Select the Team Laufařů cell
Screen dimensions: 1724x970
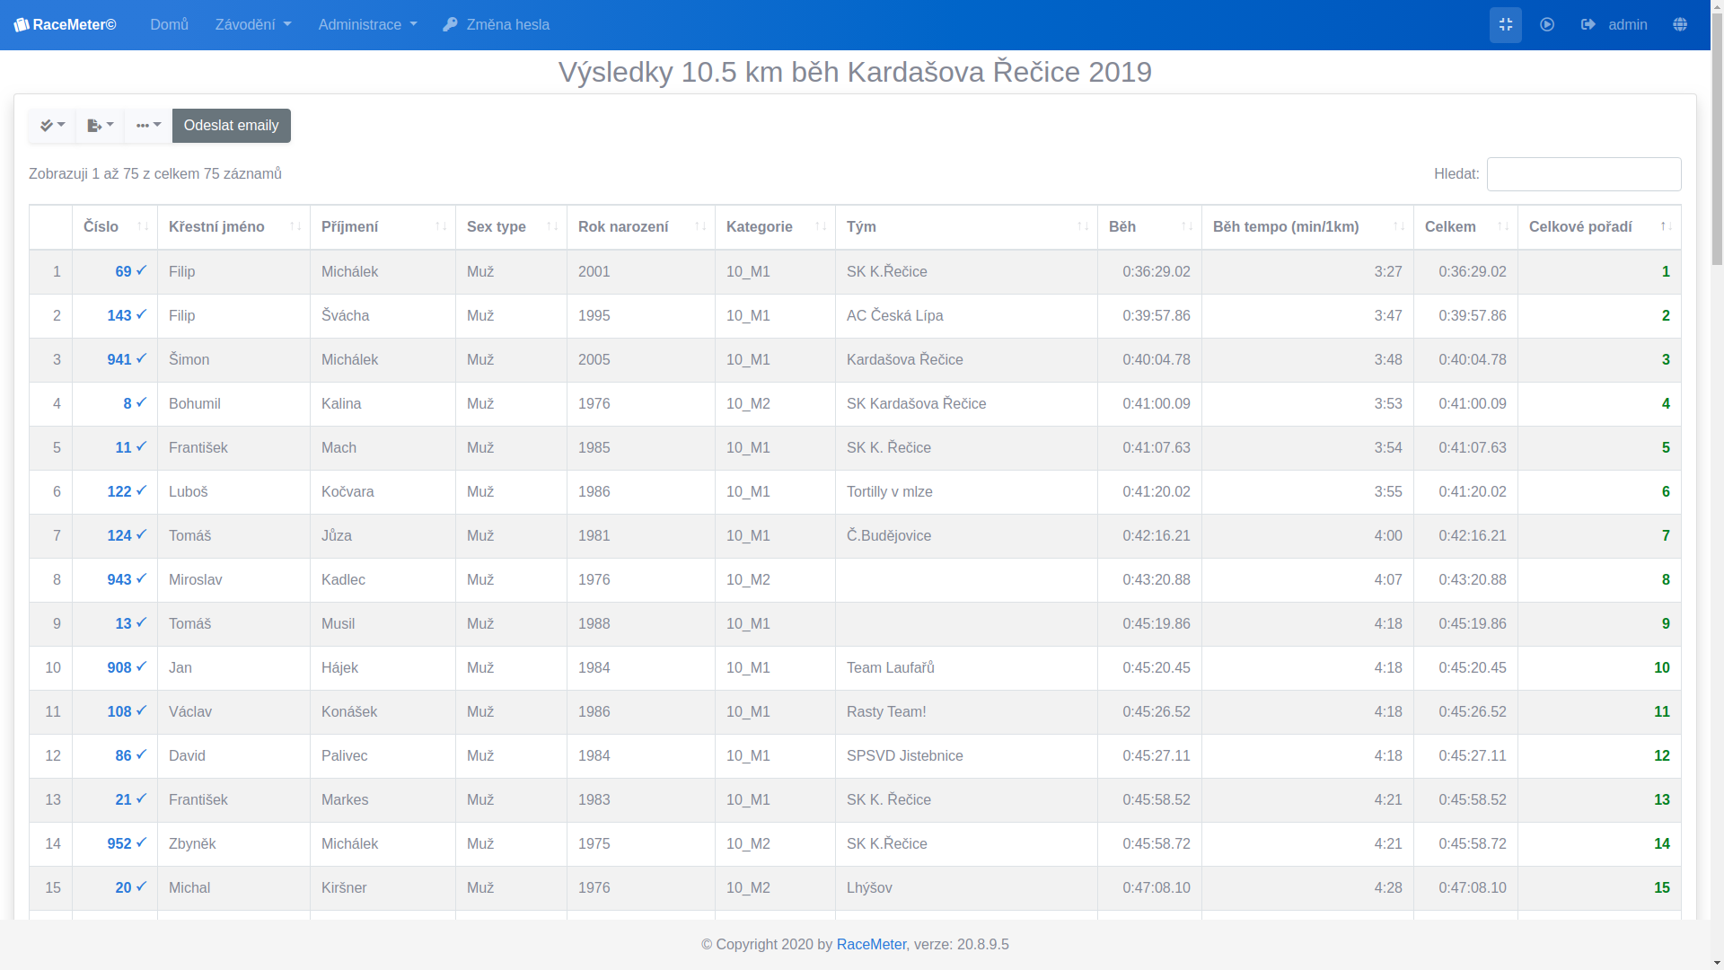[966, 668]
